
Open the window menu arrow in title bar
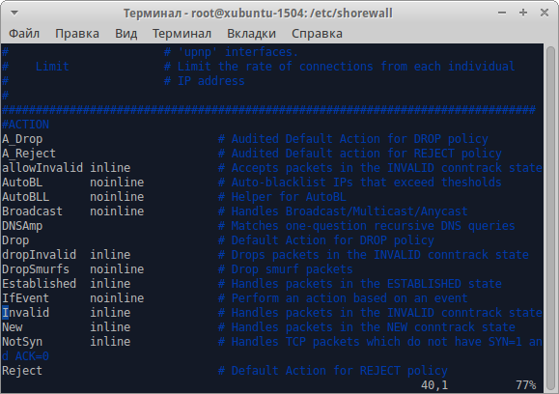coord(14,14)
